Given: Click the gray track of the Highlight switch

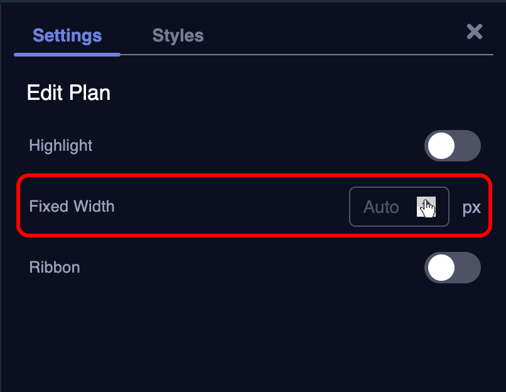Looking at the screenshot, I should [x=468, y=146].
